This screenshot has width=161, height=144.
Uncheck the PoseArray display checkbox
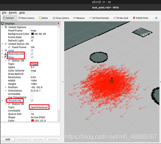[32, 100]
